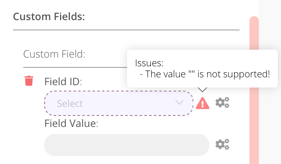Click the 'Custom Fields:' section heading
The image size is (281, 164).
pos(49,17)
